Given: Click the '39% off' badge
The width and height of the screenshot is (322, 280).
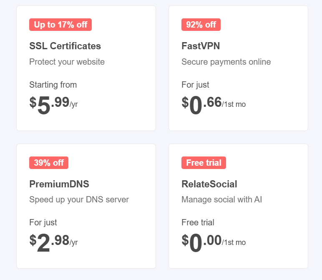Looking at the screenshot, I should click(x=49, y=163).
